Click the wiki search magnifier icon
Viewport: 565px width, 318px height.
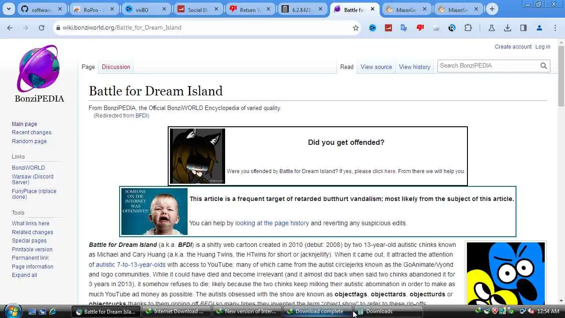tap(544, 66)
